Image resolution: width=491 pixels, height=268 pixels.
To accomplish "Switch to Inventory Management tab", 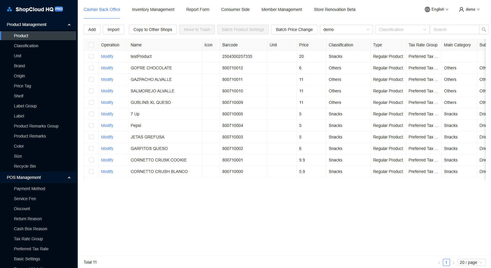I will point(153,9).
